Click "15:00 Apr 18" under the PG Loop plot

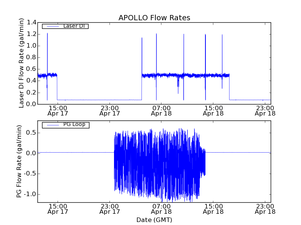pyautogui.click(x=213, y=209)
